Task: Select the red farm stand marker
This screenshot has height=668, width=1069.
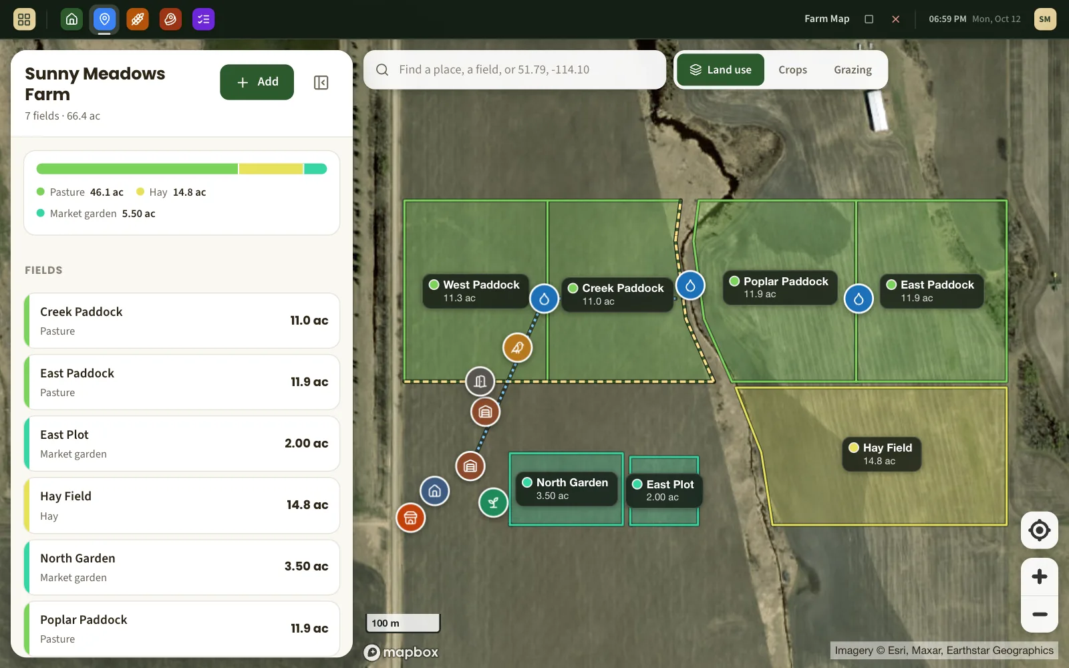Action: (410, 518)
